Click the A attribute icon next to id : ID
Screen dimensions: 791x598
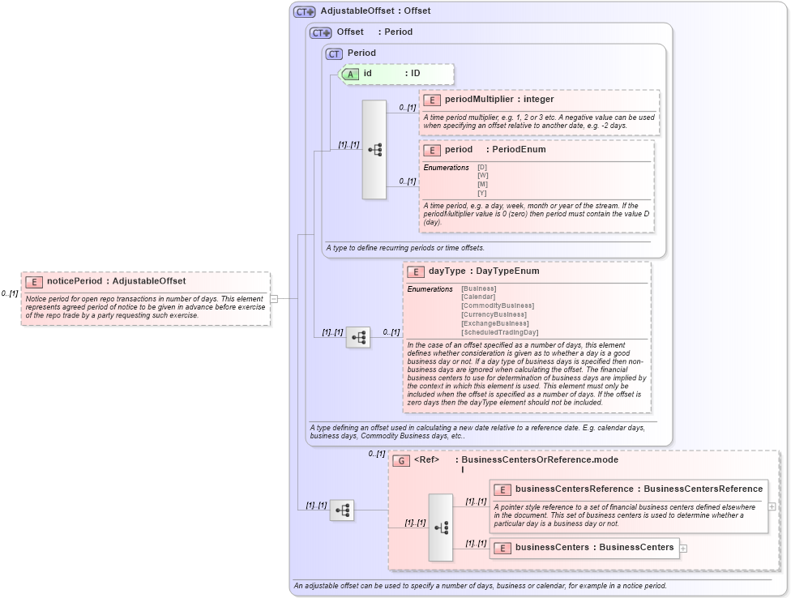[x=349, y=74]
